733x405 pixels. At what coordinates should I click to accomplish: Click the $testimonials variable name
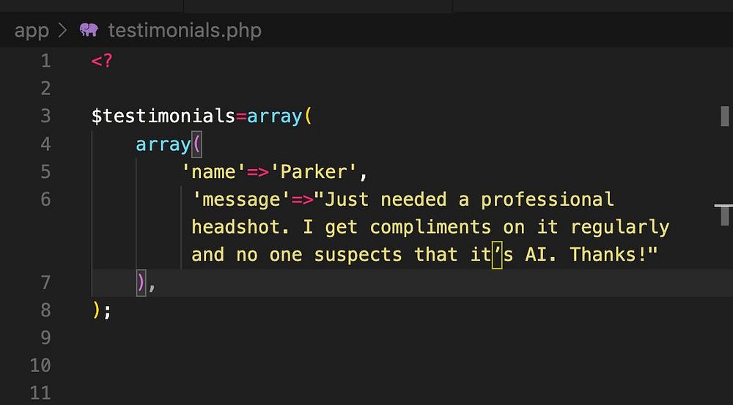pos(163,116)
